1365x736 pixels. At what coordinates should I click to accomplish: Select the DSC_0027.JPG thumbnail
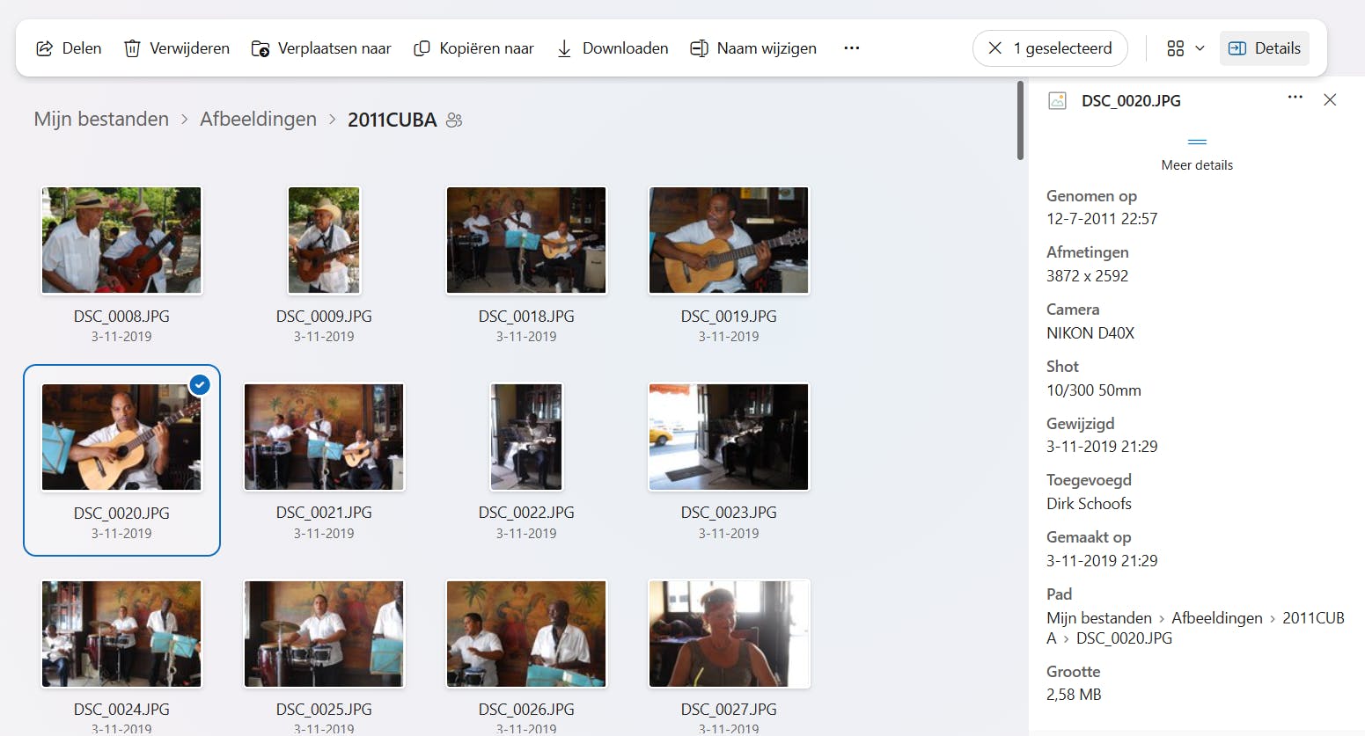point(729,634)
